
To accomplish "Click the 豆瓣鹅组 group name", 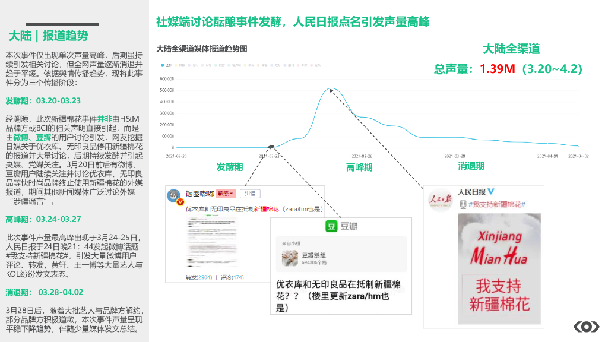I will coord(313,255).
